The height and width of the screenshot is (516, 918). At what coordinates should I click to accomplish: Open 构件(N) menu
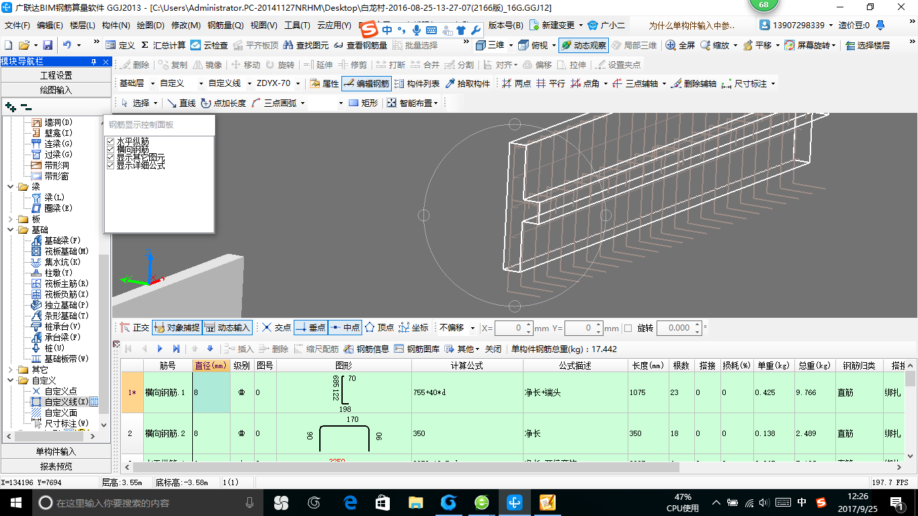pos(116,26)
